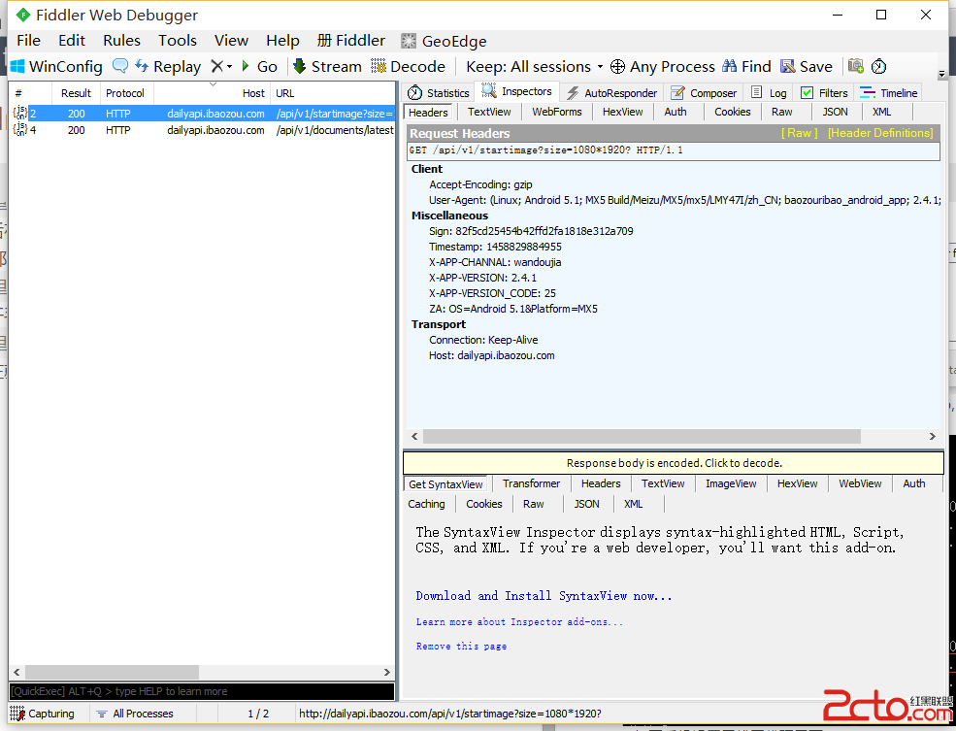956x731 pixels.
Task: Switch to the AutoResponder tab
Action: coord(612,92)
